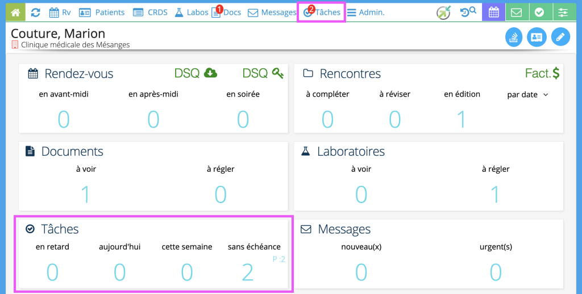Image resolution: width=582 pixels, height=294 pixels.
Task: Click the 'P :2' indicator
Action: click(x=278, y=259)
